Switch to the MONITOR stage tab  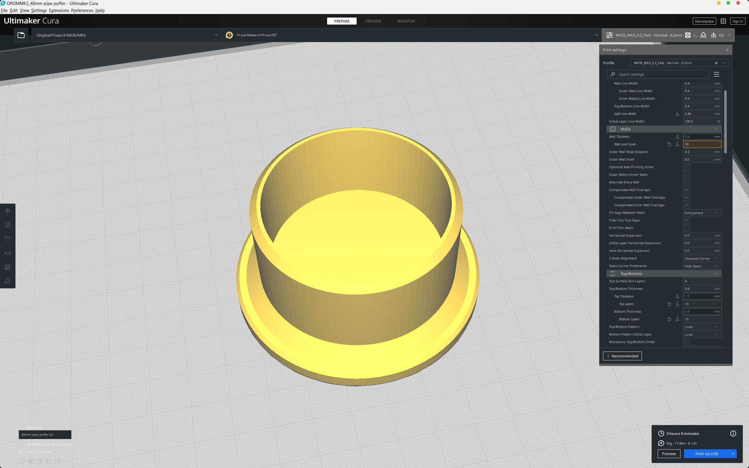406,21
